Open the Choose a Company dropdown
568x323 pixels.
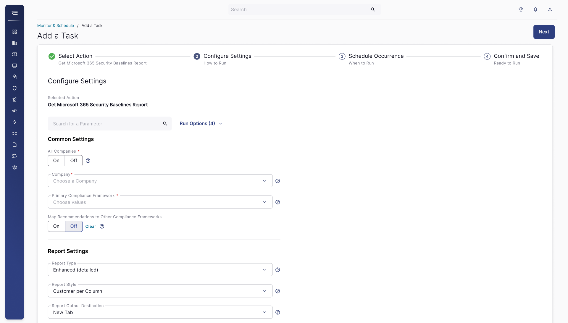160,181
